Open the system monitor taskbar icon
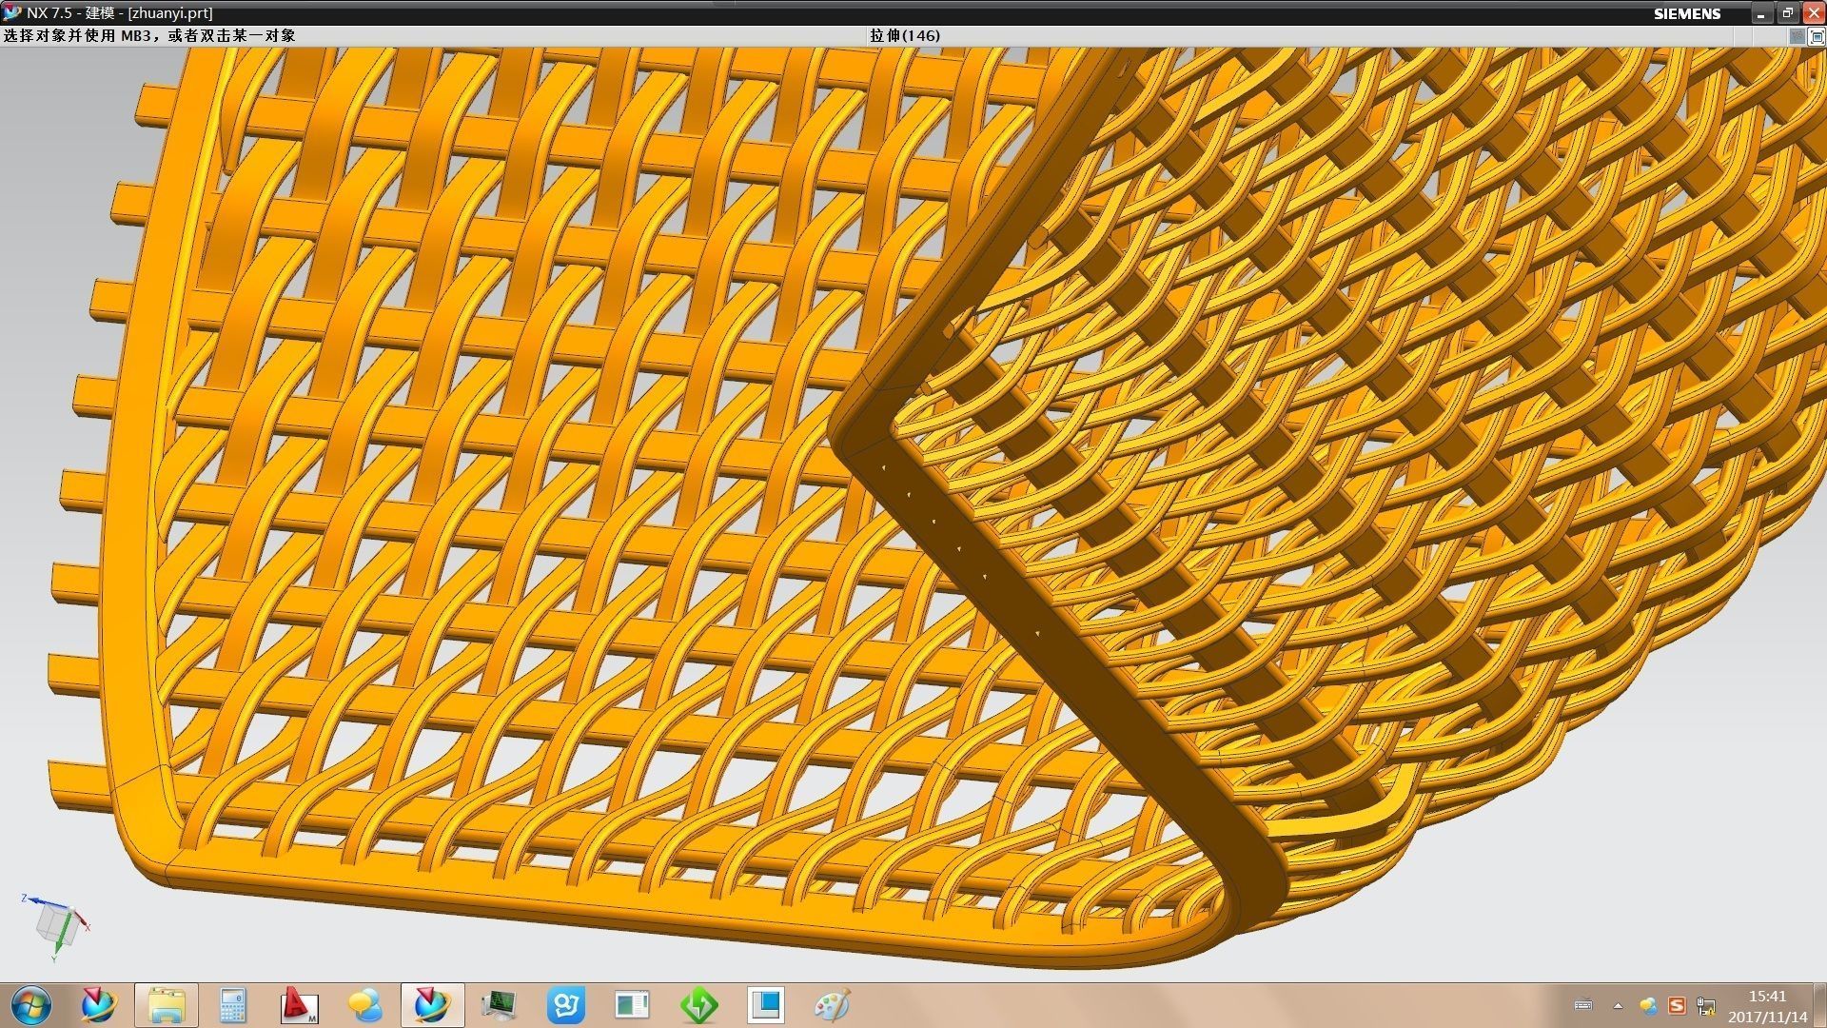Screen dimensions: 1827x1028 coord(499,1005)
